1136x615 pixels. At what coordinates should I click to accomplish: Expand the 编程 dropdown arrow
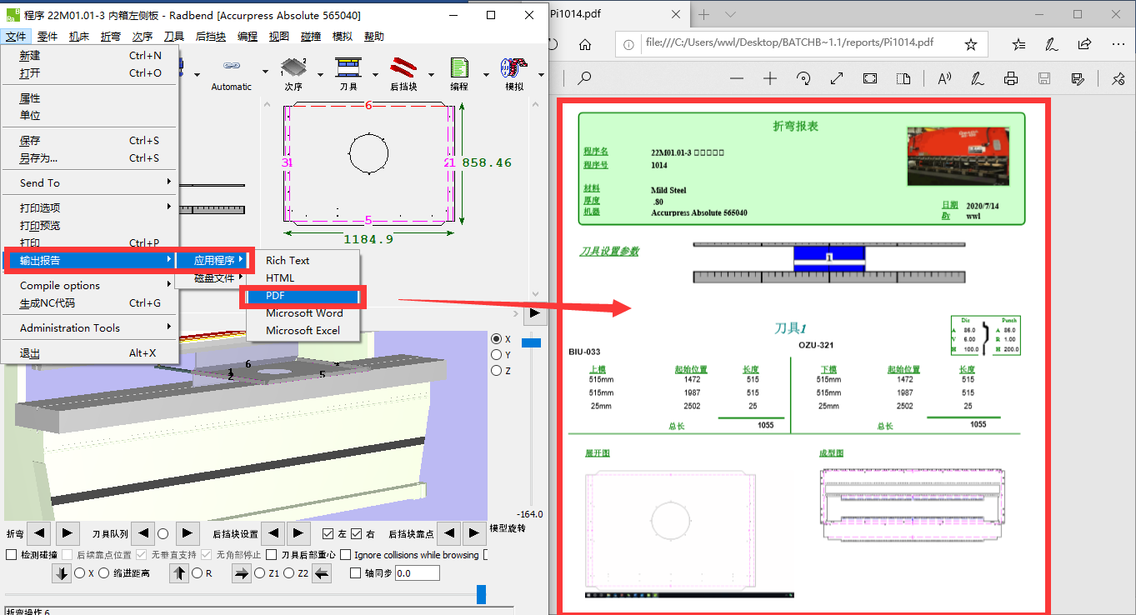coord(484,74)
